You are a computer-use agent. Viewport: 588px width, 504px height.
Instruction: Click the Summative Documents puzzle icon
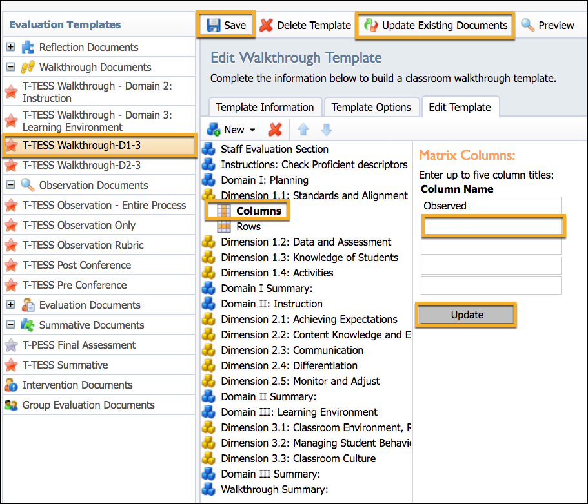(28, 325)
